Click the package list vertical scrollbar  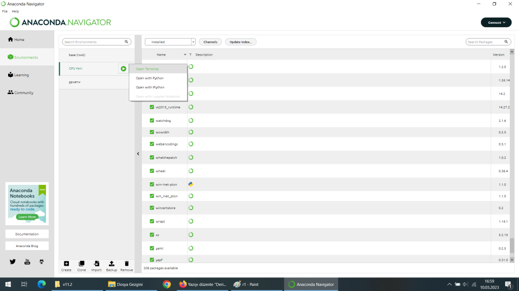[x=511, y=152]
